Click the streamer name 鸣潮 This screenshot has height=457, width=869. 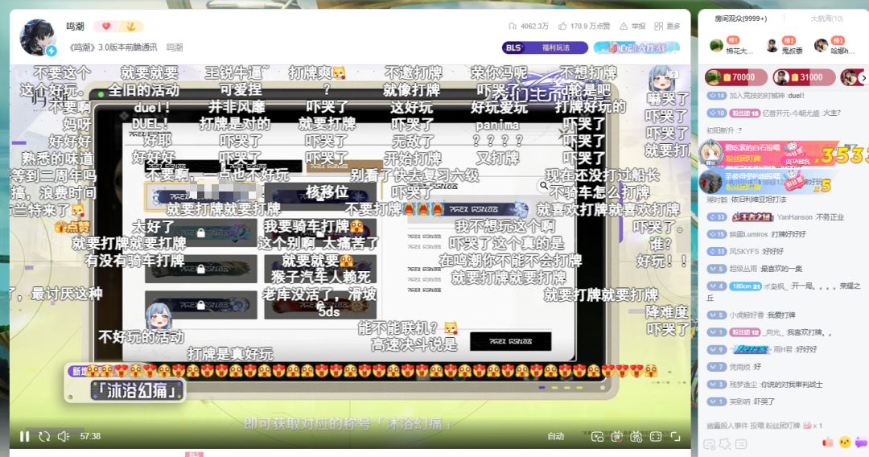(75, 26)
